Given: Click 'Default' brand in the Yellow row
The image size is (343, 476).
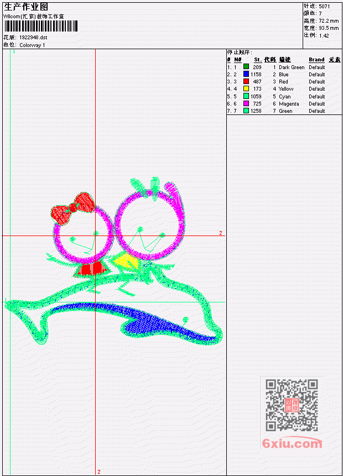Looking at the screenshot, I should click(x=317, y=89).
